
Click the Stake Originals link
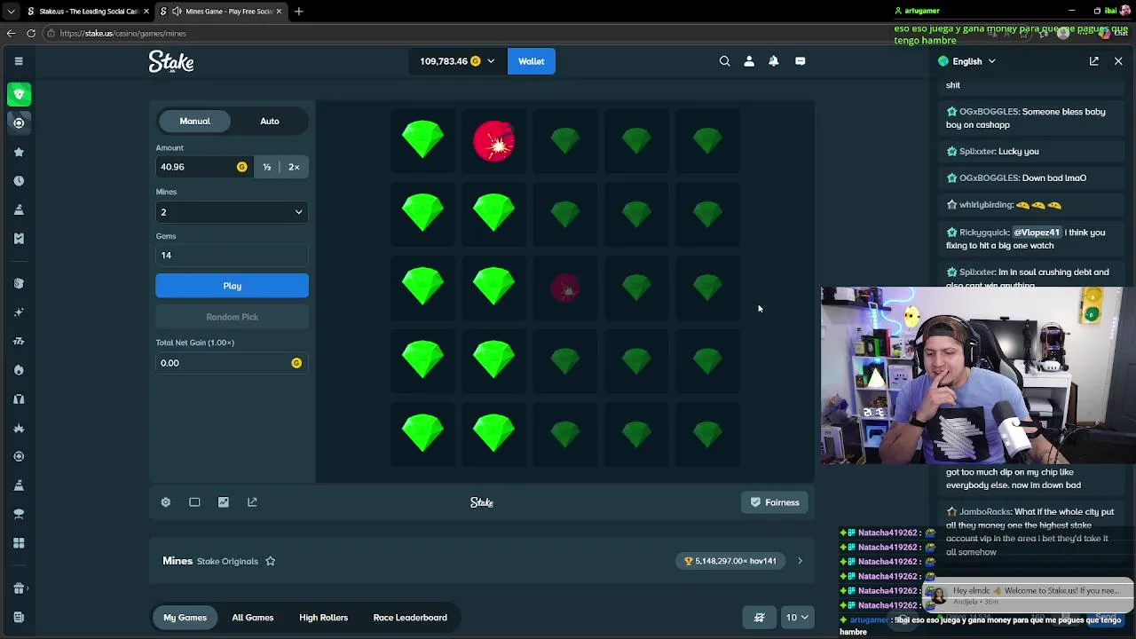(227, 561)
